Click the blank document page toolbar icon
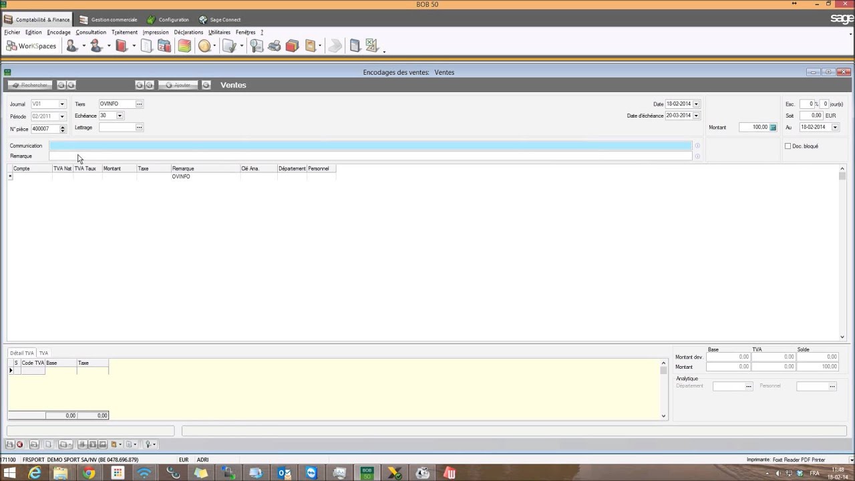This screenshot has width=855, height=481. pos(146,46)
